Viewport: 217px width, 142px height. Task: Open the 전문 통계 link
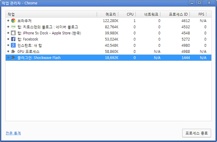[x=13, y=133]
